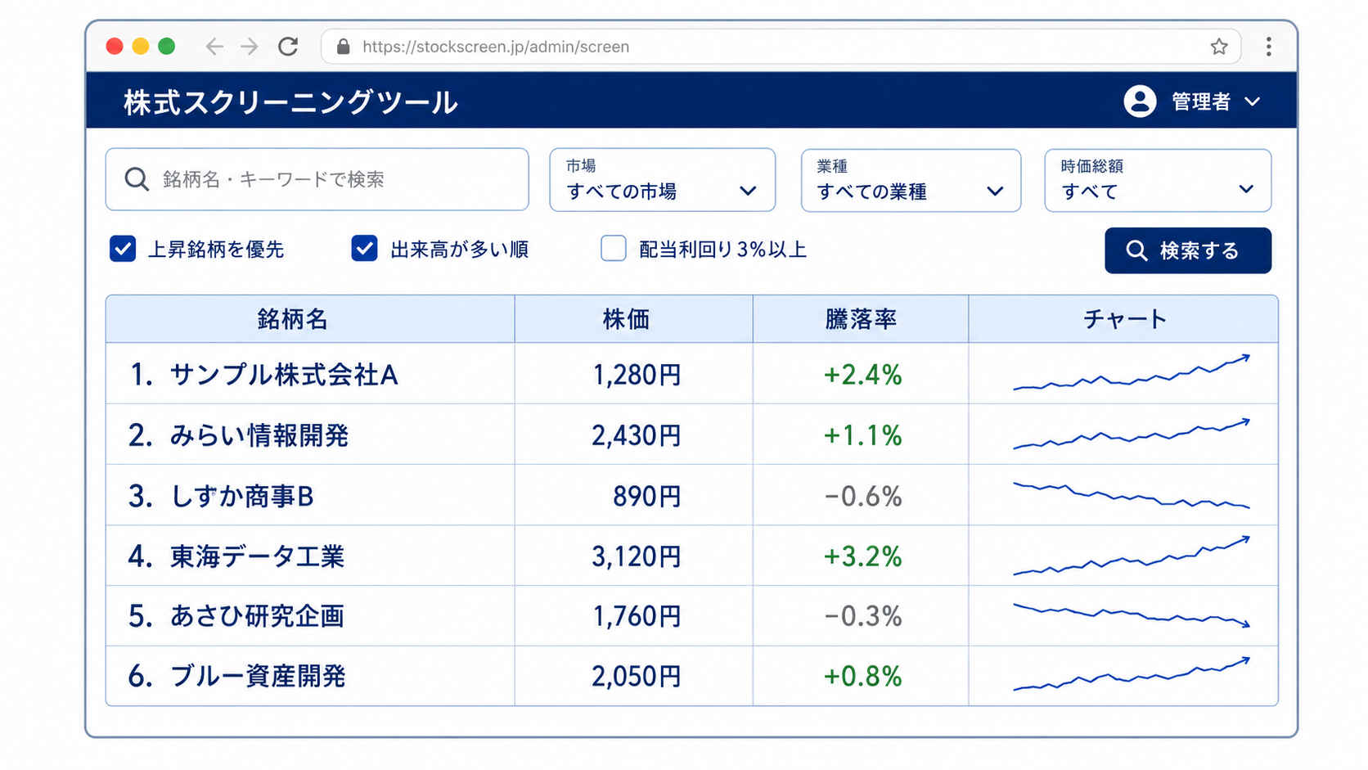
Task: Open the 市場 dropdown
Action: (662, 180)
